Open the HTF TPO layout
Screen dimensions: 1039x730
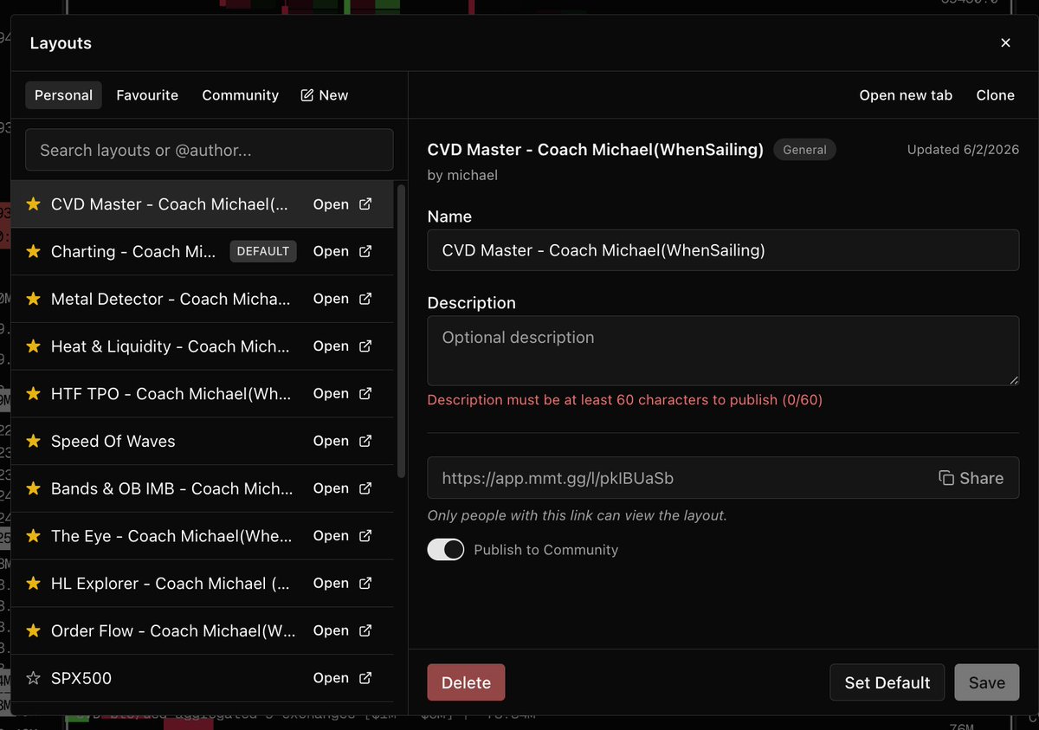coord(331,394)
